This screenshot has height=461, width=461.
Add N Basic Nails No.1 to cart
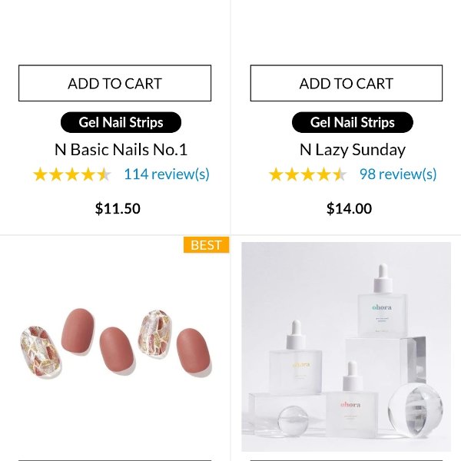tap(114, 83)
